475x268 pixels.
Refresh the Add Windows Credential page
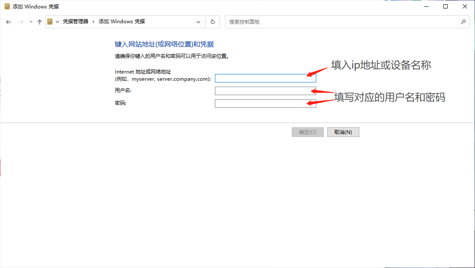[212, 22]
